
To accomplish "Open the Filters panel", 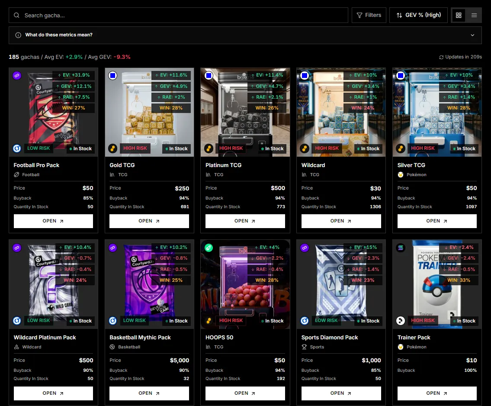I will pos(369,15).
